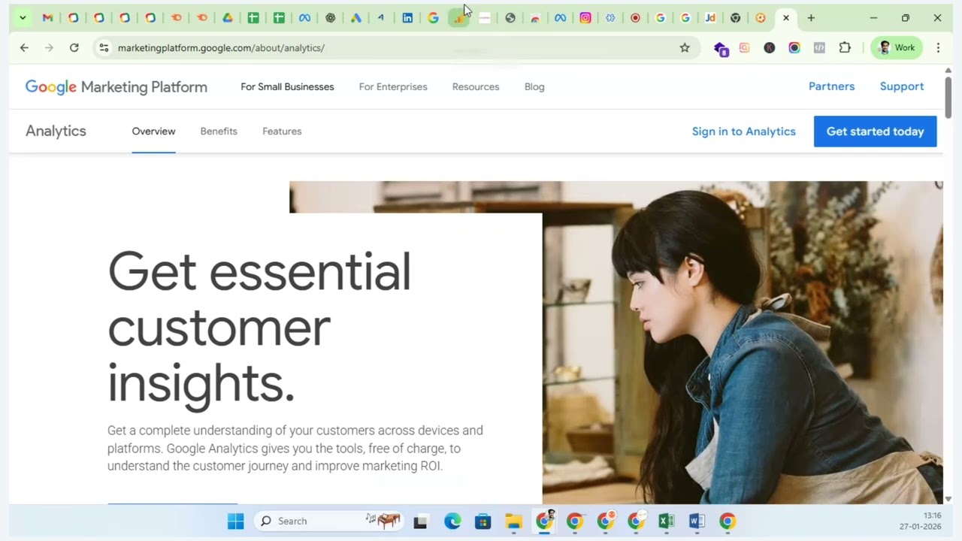Screen dimensions: 962x541
Task: Open Task View in the taskbar
Action: click(421, 521)
